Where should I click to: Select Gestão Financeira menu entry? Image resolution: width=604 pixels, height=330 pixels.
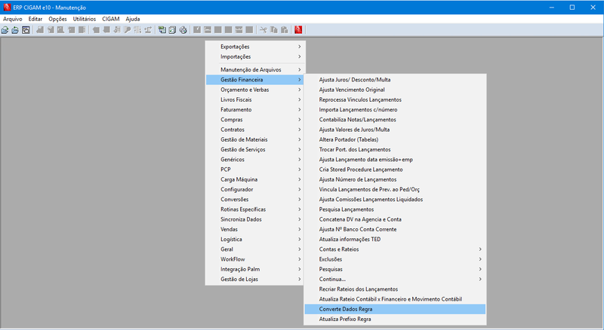click(255, 80)
